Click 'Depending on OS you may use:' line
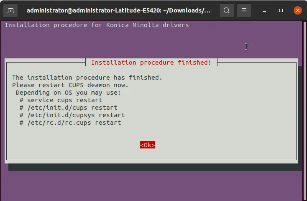The height and width of the screenshot is (201, 307). pos(68,93)
